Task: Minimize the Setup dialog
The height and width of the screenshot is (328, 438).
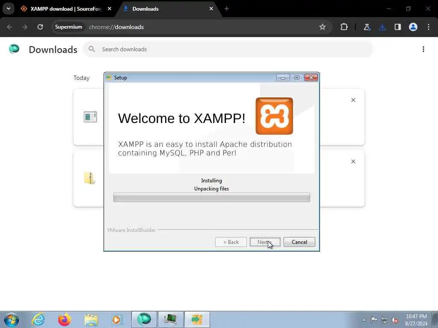Action: coord(283,78)
